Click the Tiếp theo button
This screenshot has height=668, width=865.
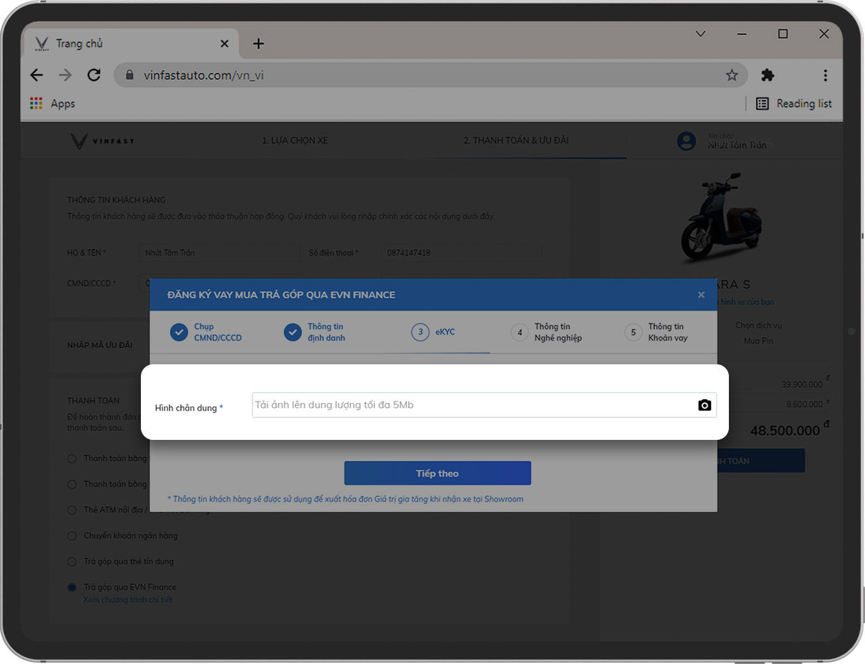point(438,473)
